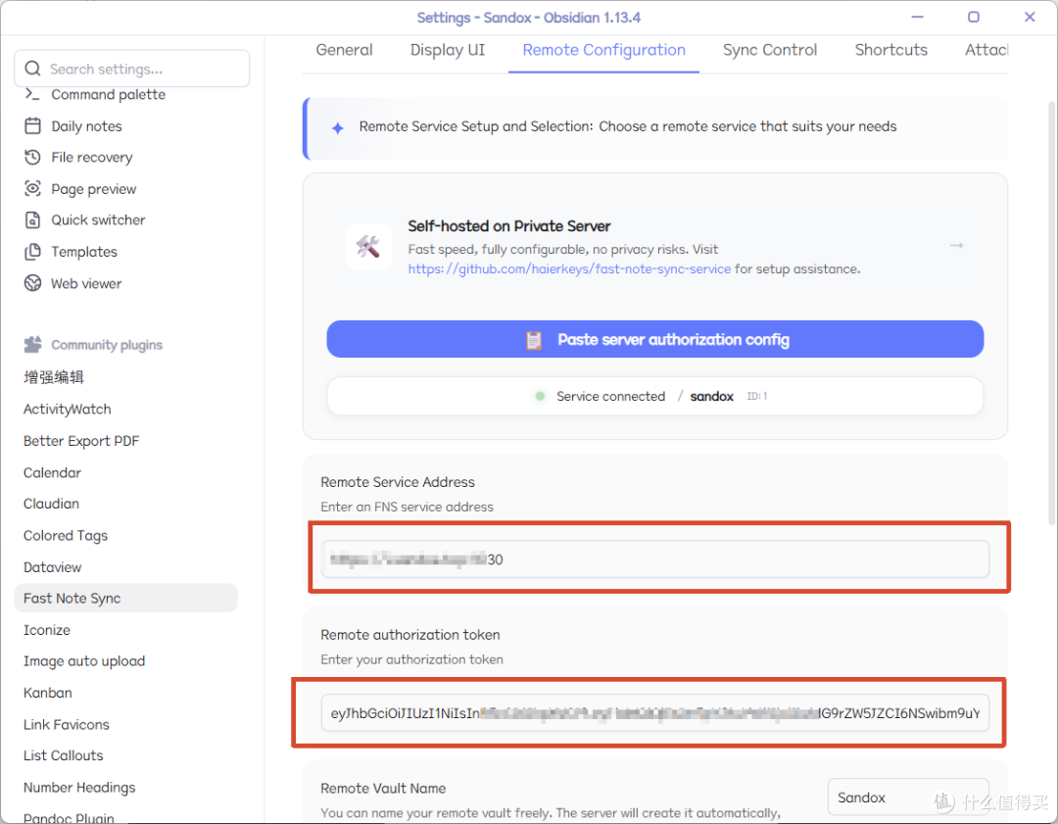This screenshot has height=824, width=1058.
Task: Open ActivityWatch plugin settings
Action: pyautogui.click(x=68, y=409)
